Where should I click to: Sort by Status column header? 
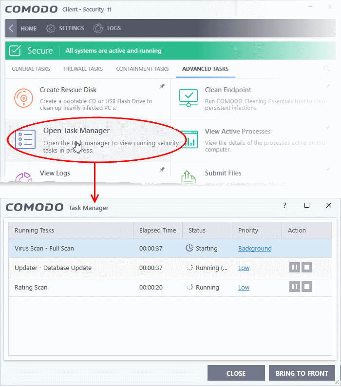click(x=207, y=230)
